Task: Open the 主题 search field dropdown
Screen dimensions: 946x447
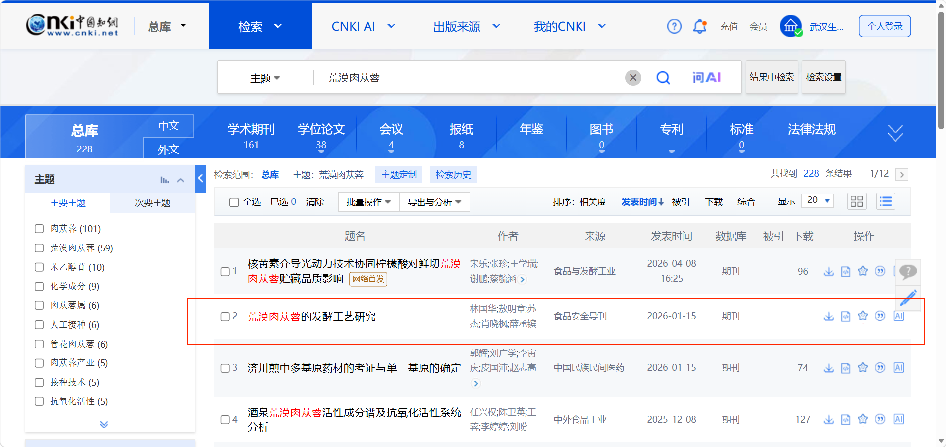Action: click(265, 78)
